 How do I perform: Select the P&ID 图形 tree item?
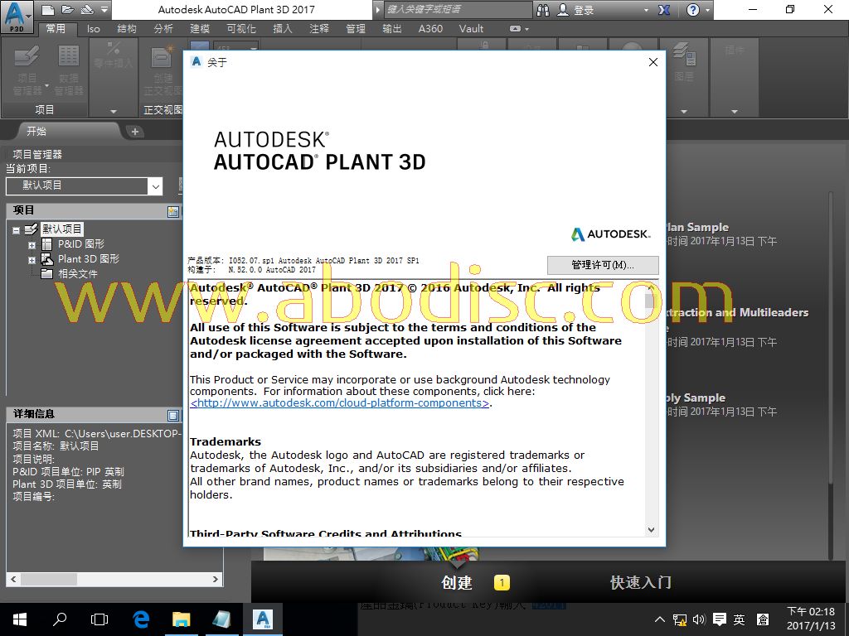[x=81, y=244]
